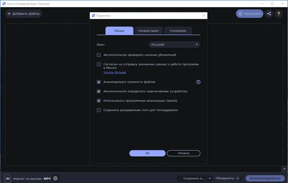Click the help icon beside Анализировать громкость файлов

point(198,82)
